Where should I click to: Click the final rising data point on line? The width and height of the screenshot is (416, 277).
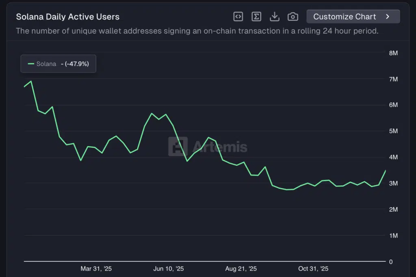(386, 170)
